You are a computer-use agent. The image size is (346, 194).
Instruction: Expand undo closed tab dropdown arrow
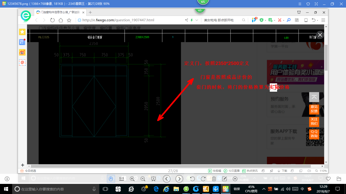point(318,20)
